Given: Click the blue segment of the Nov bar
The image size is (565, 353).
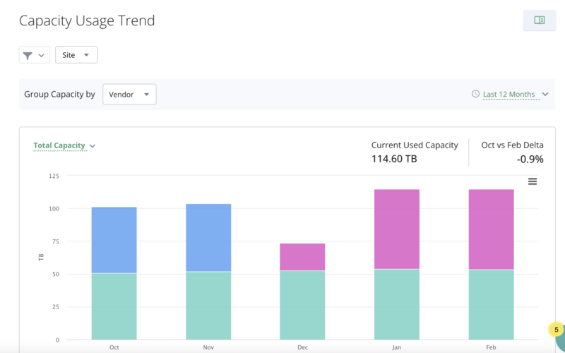Looking at the screenshot, I should point(208,238).
